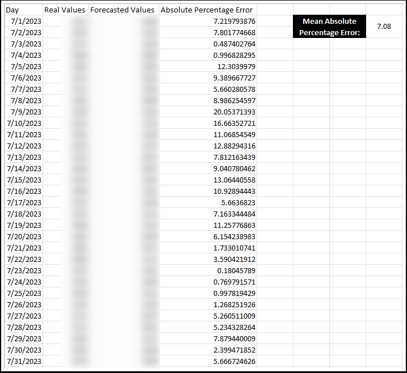Image resolution: width=407 pixels, height=373 pixels.
Task: Select the error value 2.399471852
Action: coord(208,350)
